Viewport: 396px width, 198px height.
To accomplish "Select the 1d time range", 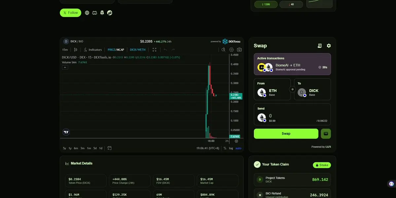I will pos(101,148).
